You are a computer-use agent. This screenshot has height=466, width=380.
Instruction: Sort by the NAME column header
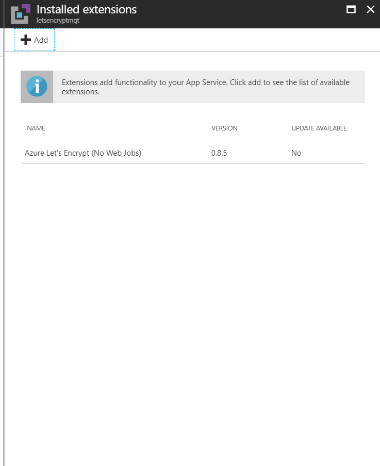pos(36,128)
